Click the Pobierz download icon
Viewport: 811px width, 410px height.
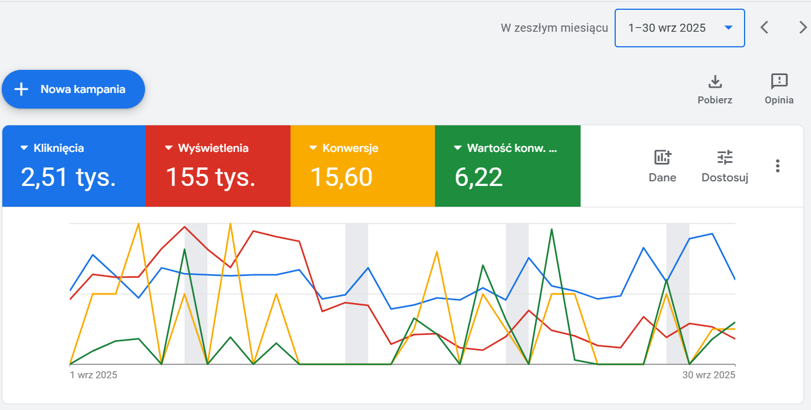click(x=715, y=81)
